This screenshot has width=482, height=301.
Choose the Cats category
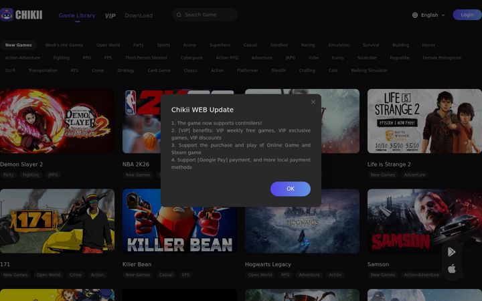(x=333, y=70)
